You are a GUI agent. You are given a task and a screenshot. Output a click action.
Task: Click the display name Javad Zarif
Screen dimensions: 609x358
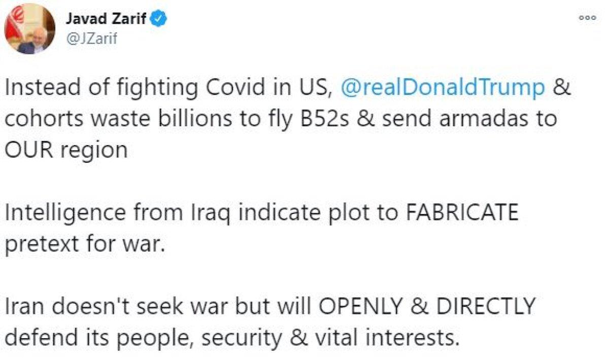click(107, 19)
